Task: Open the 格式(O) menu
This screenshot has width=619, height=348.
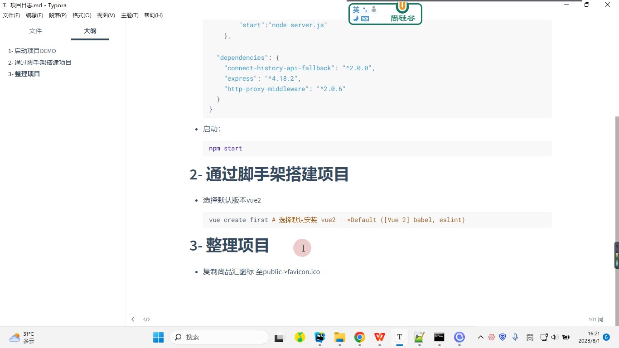Action: 82,15
